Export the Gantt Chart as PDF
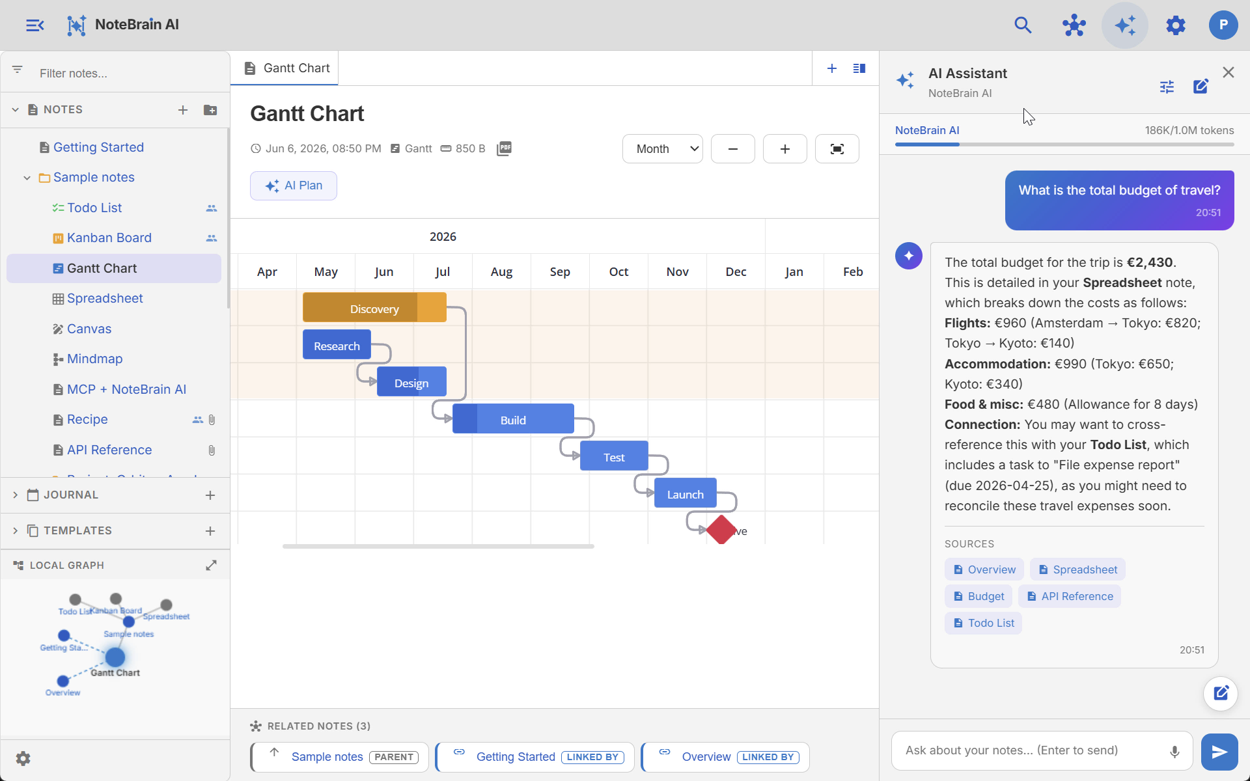Screen dimensions: 1250x781 [x=505, y=148]
